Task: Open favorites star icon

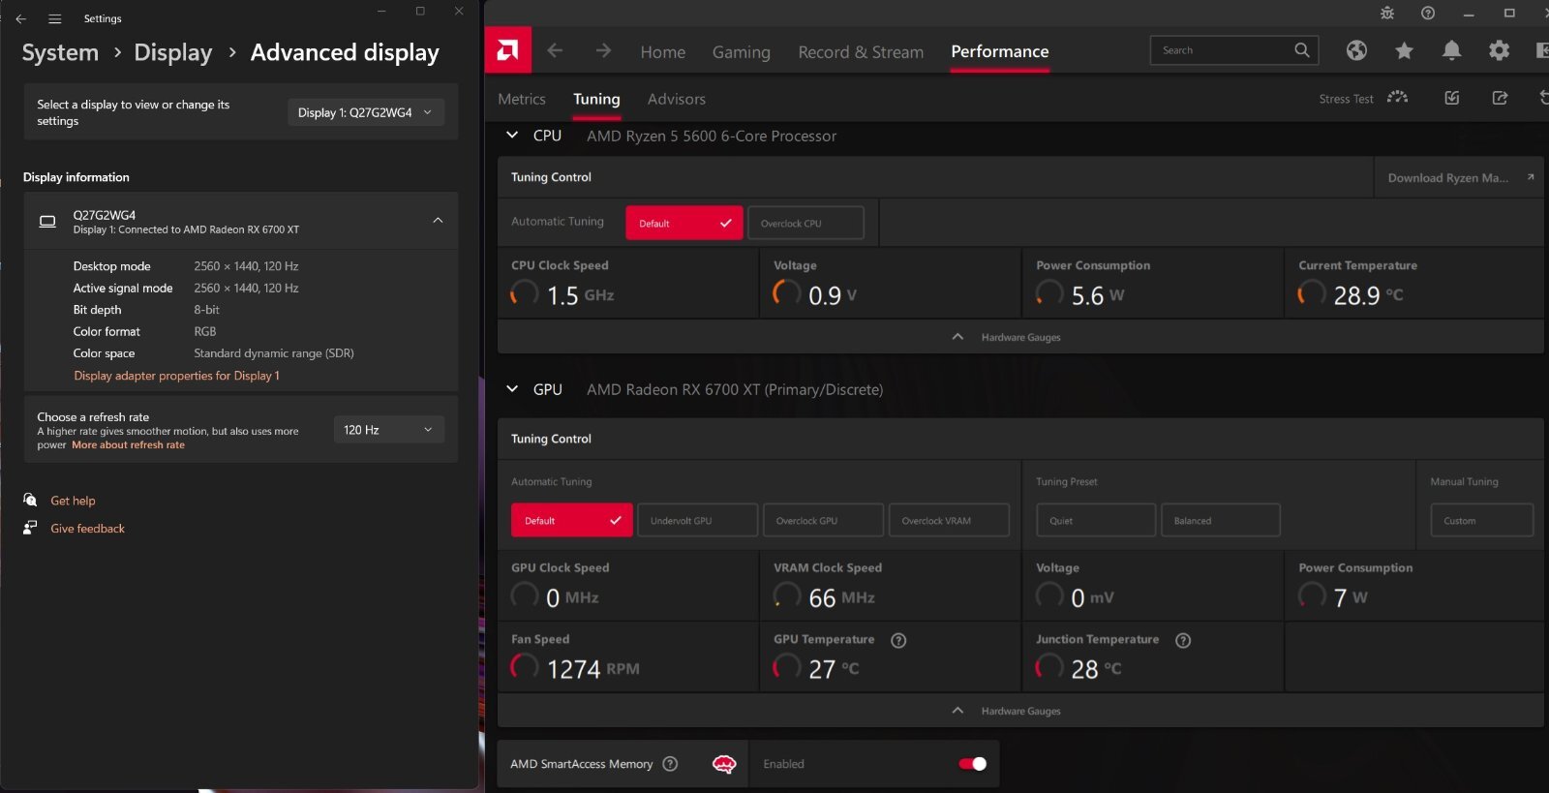Action: point(1404,50)
